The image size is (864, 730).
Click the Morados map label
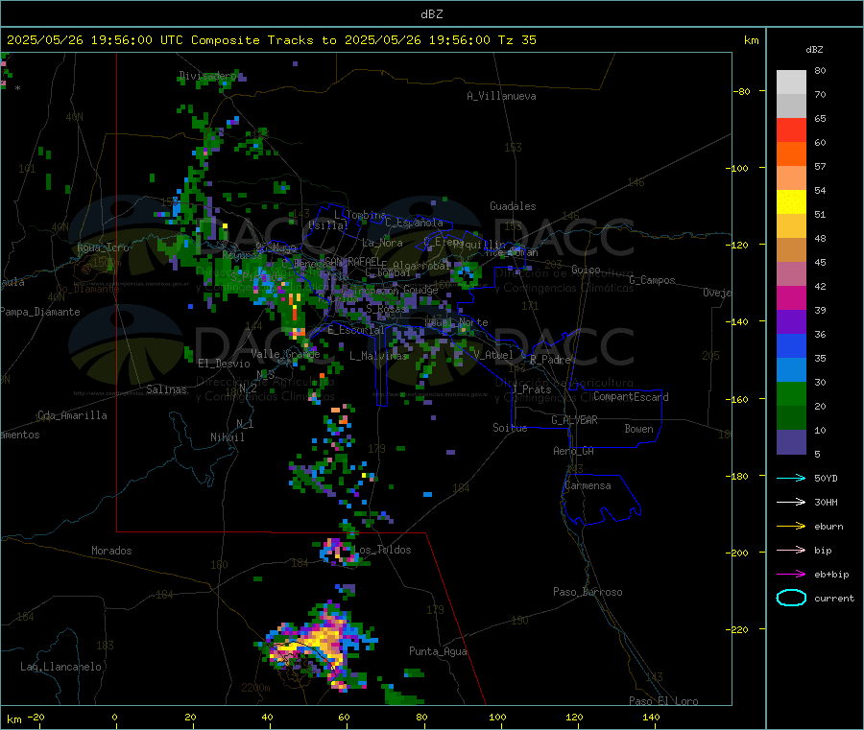[111, 551]
